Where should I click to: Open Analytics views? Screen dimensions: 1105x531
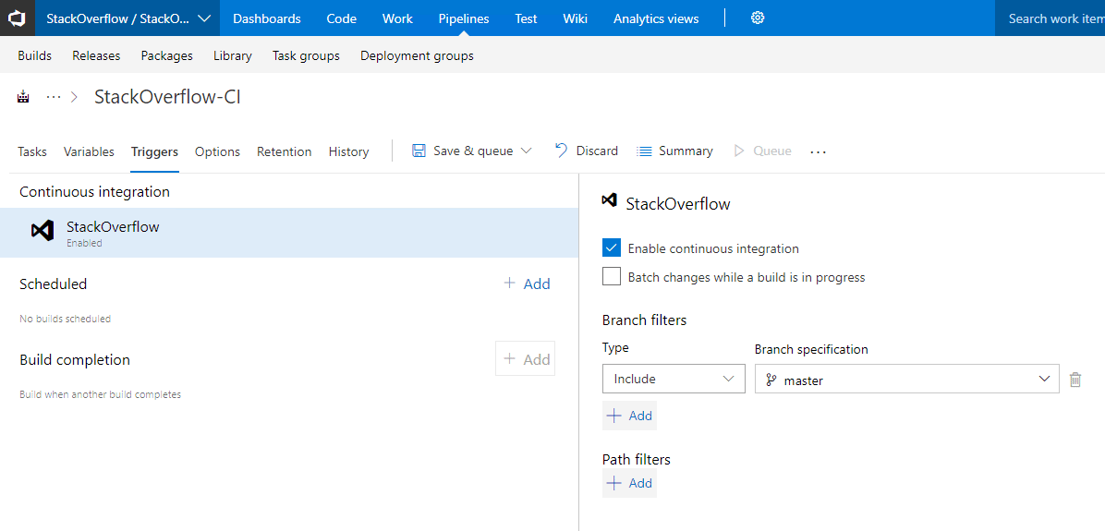tap(656, 19)
